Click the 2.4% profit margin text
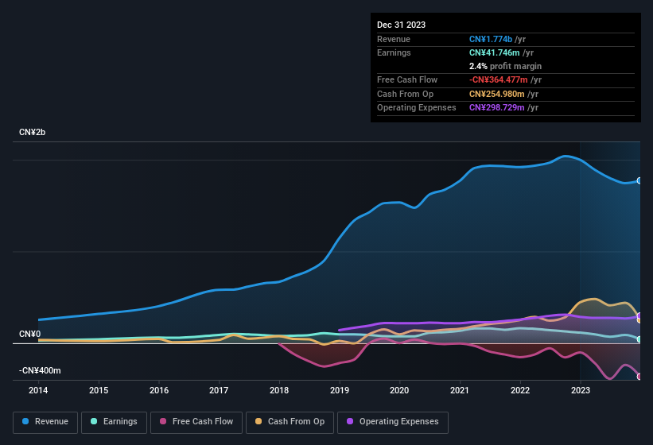Screen dimensions: 653x445 pos(505,66)
